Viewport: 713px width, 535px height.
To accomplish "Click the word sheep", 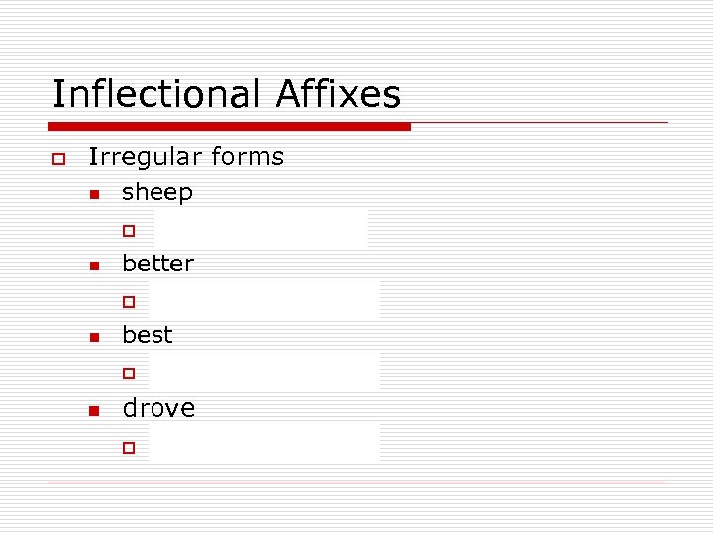I will (x=157, y=193).
